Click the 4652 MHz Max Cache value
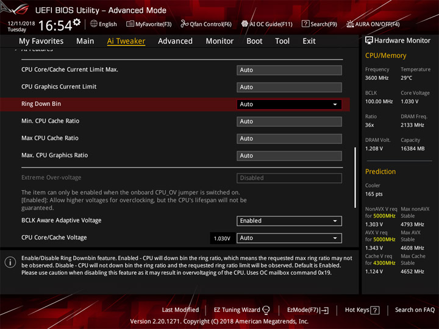439x329 pixels. (412, 271)
